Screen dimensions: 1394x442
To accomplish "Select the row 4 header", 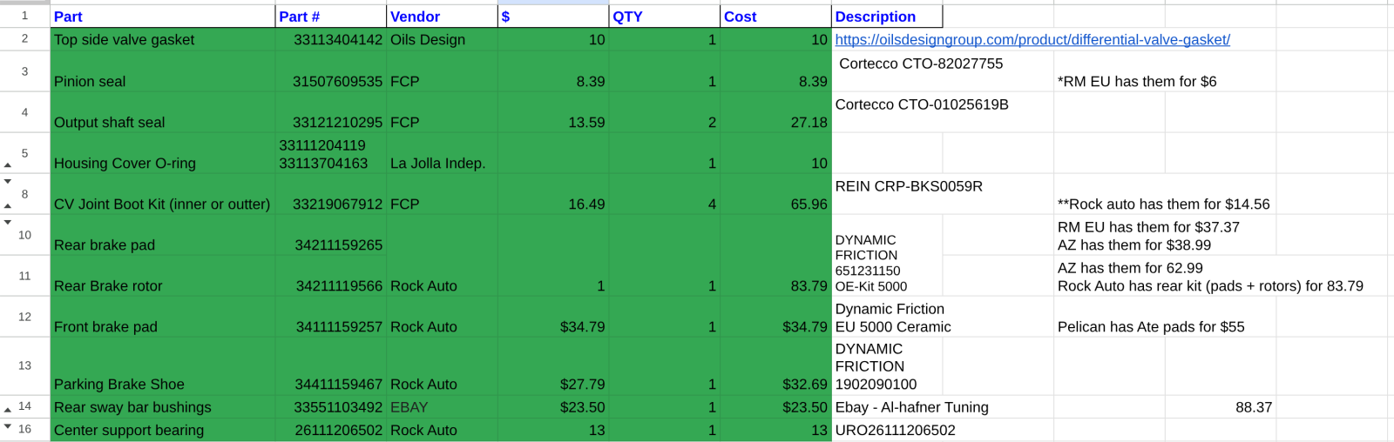I will [x=24, y=112].
